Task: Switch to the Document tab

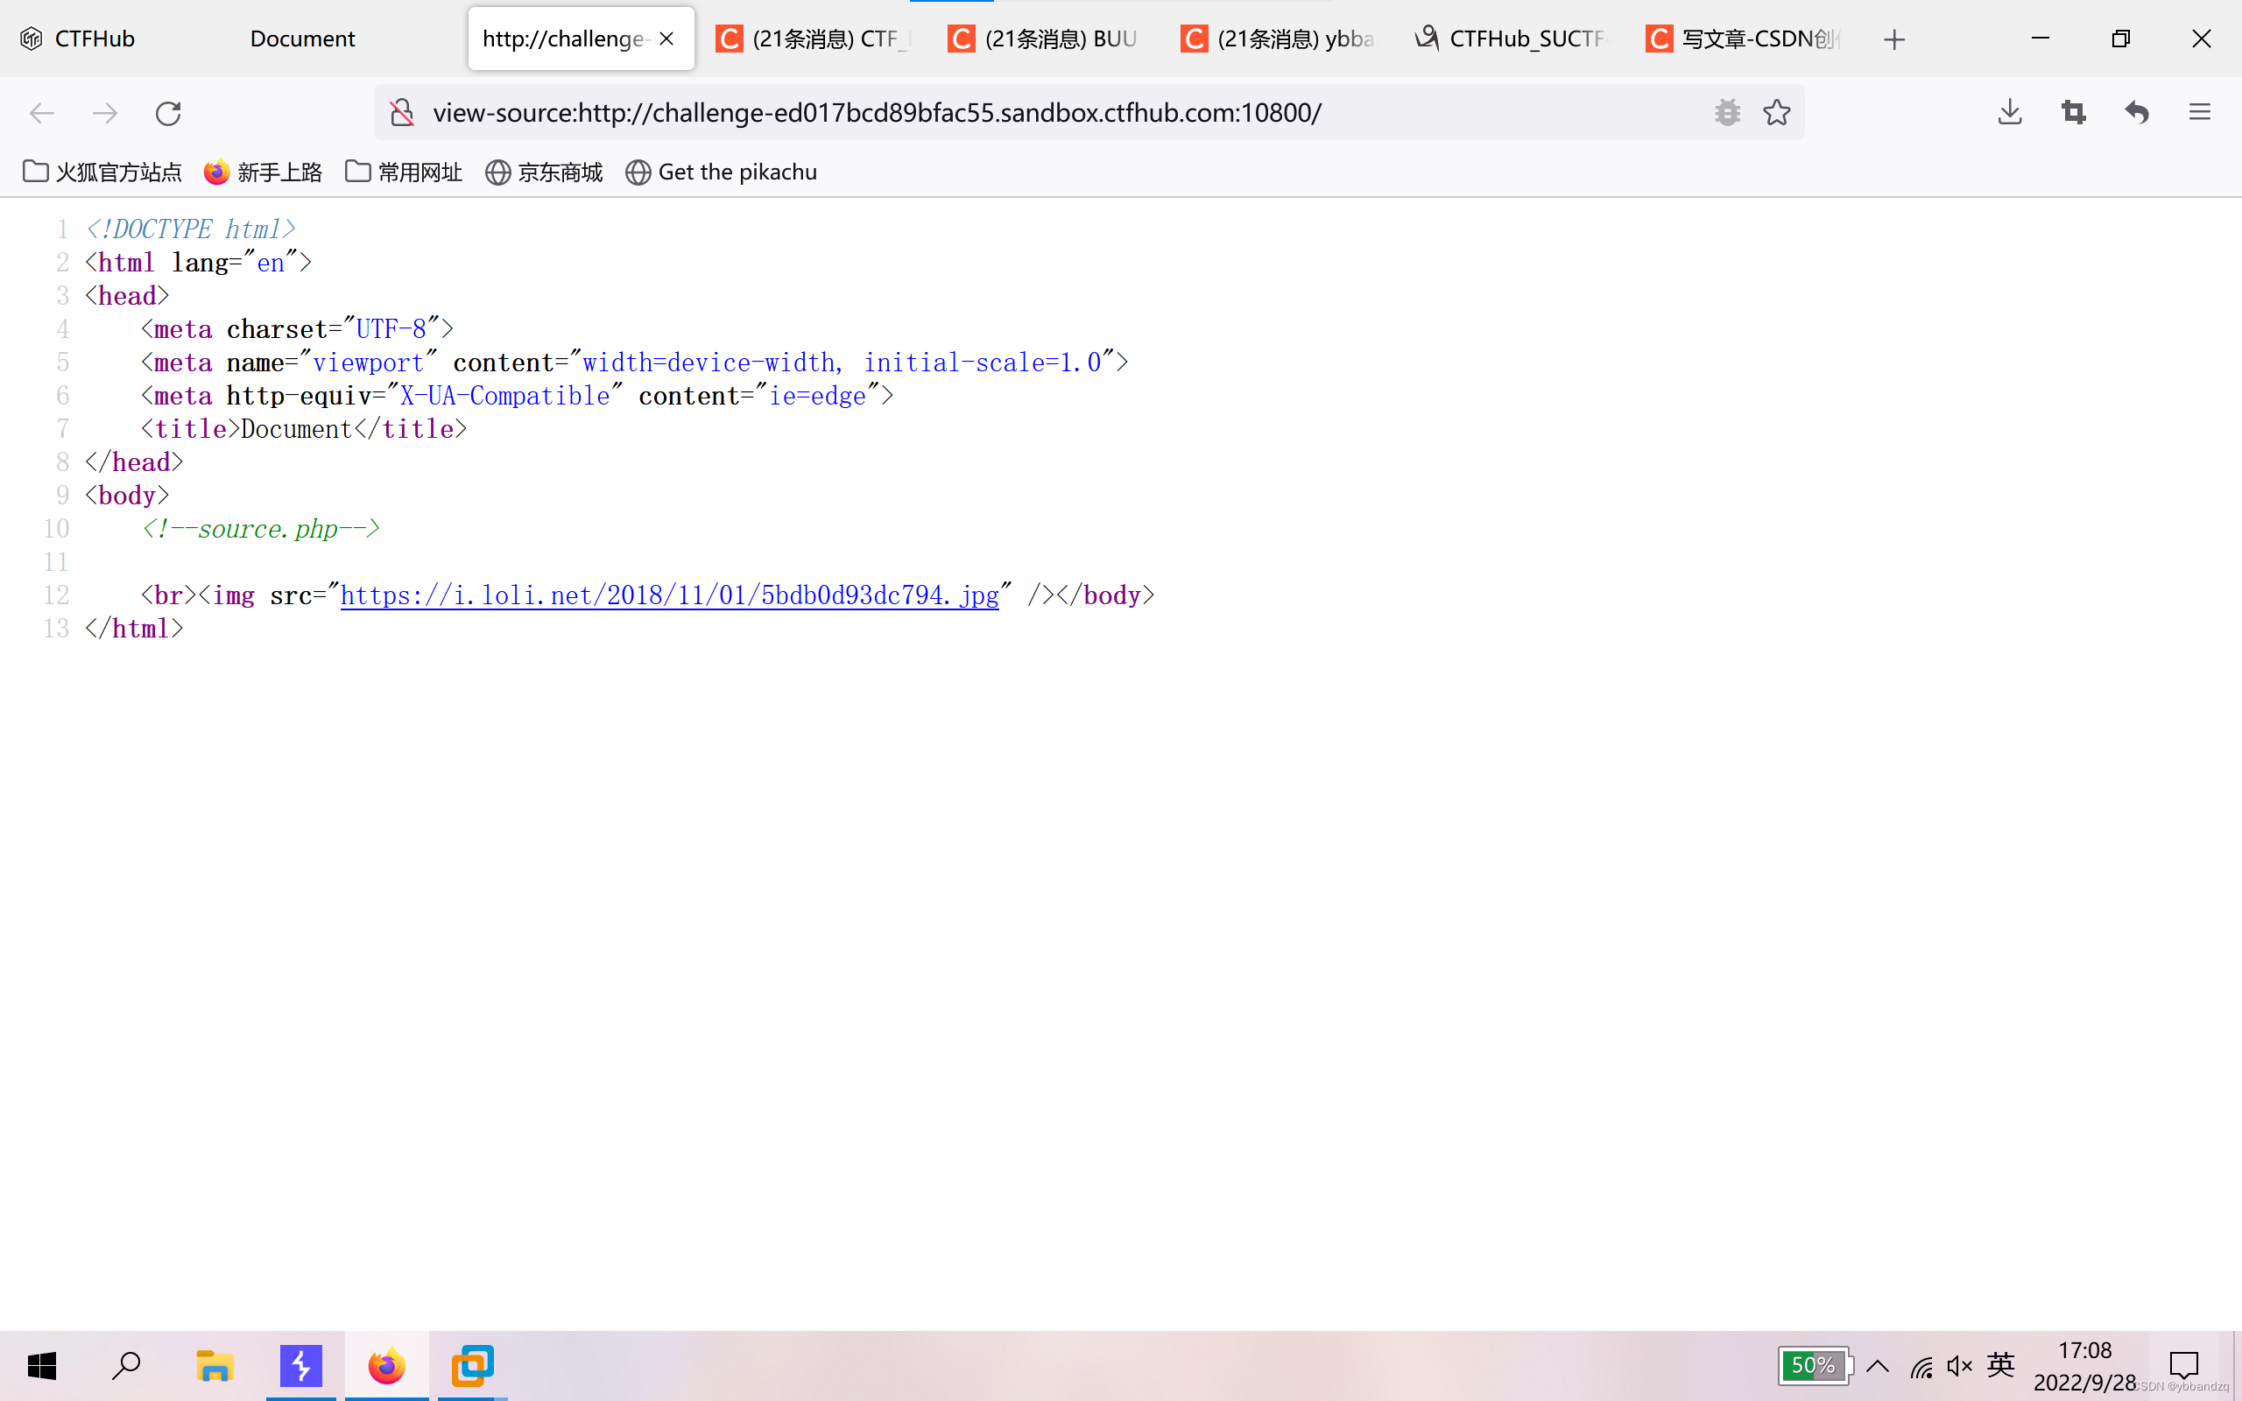Action: coord(302,39)
